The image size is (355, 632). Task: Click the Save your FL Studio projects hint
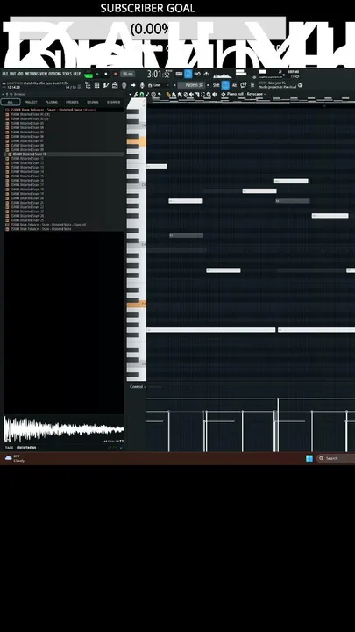click(x=278, y=84)
